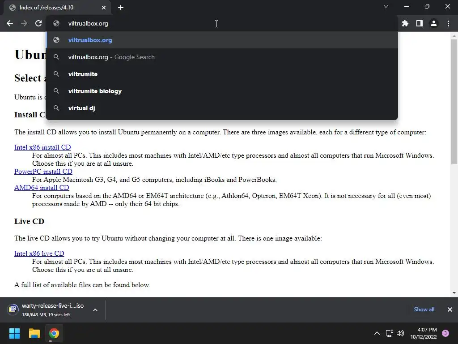Open the notification badge showing 3
Image resolution: width=458 pixels, height=344 pixels.
[x=445, y=333]
